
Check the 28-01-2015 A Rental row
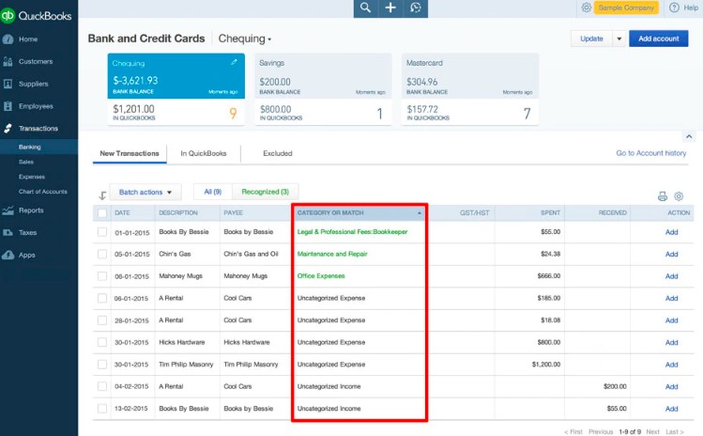[102, 320]
